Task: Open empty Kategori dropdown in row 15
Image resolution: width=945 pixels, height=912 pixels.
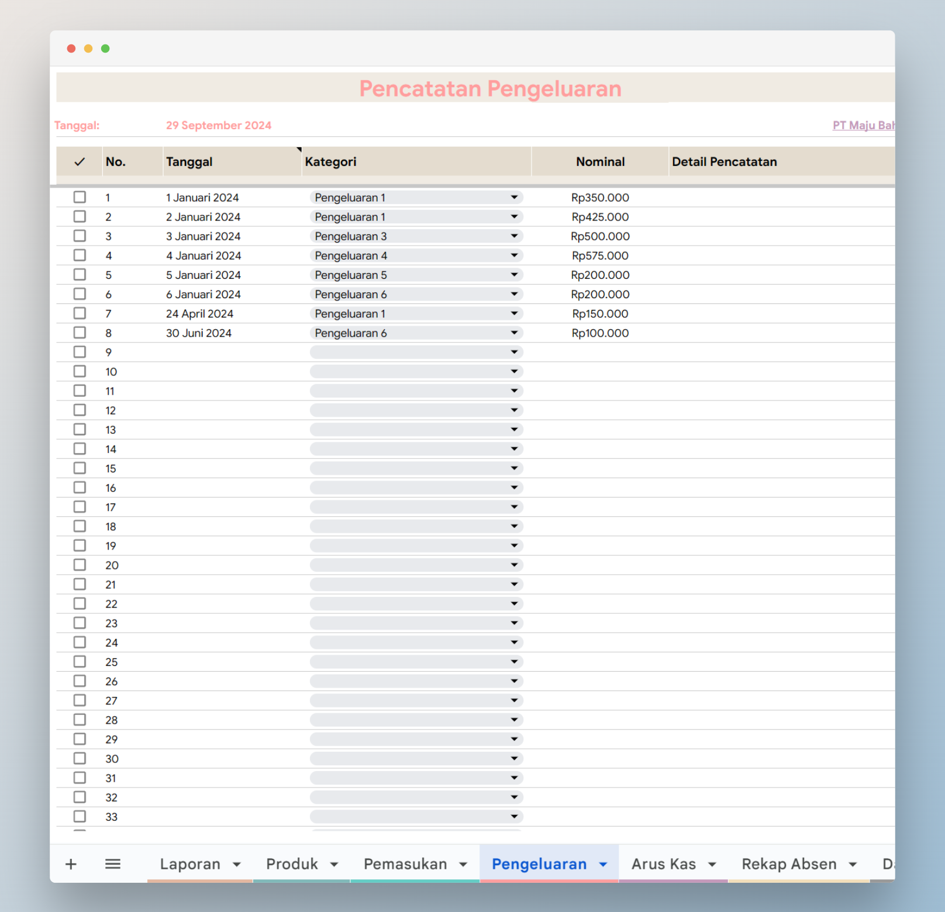Action: 416,468
